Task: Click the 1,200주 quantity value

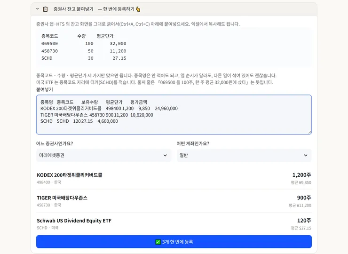Action: pyautogui.click(x=301, y=175)
